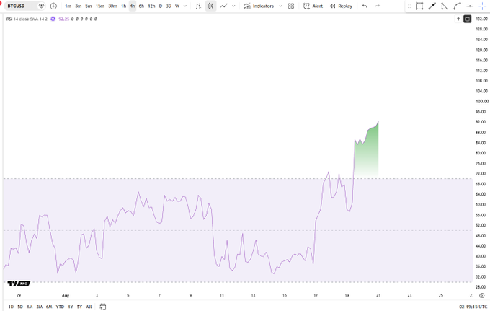Screen dimensions: 490x311
Task: Select the 5m timeframe
Action: tap(89, 6)
